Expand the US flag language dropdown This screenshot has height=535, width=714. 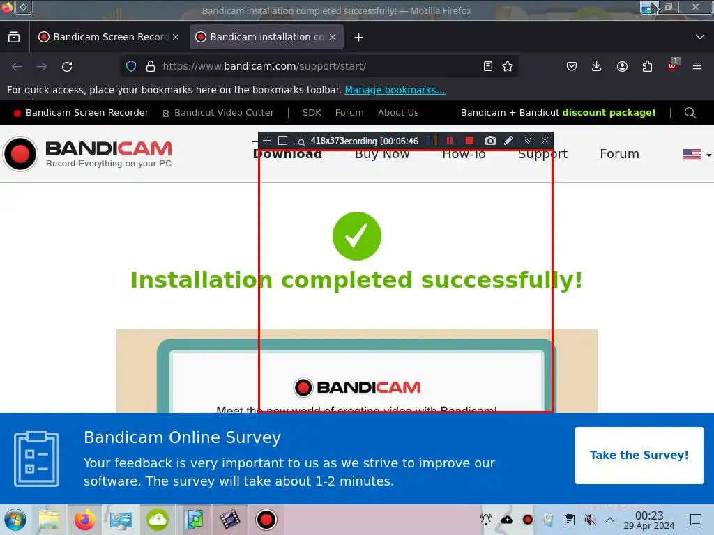tap(697, 155)
